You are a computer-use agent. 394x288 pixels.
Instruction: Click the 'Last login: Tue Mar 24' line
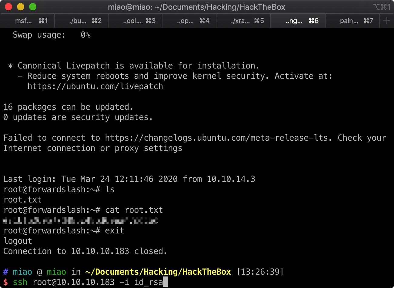[x=129, y=179]
